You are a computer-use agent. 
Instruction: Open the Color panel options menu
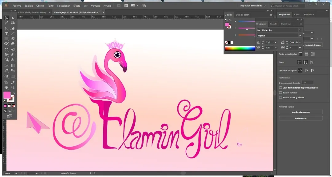pyautogui.click(x=271, y=15)
